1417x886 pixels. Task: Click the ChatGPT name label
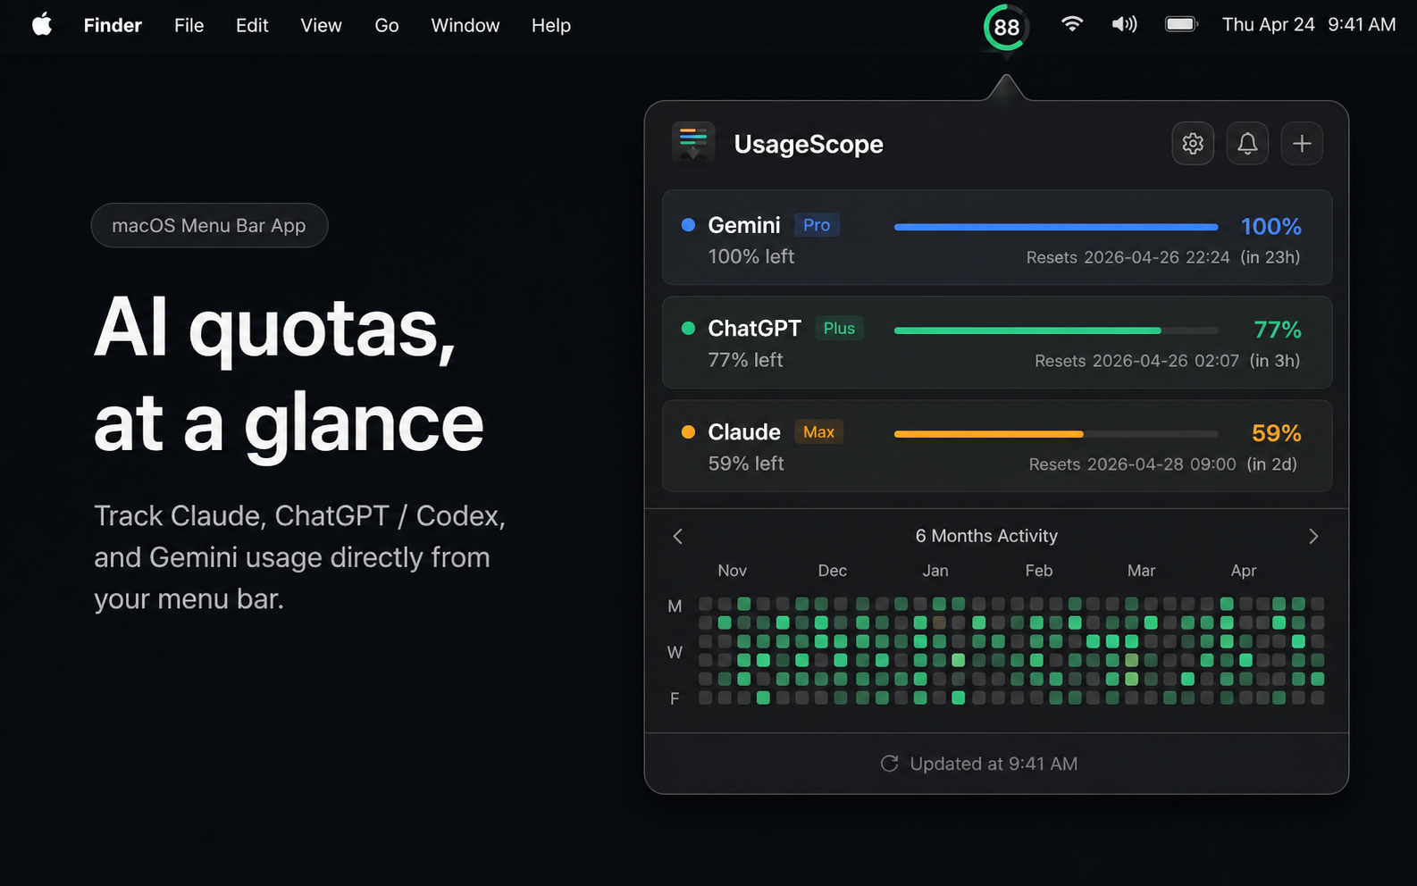754,329
